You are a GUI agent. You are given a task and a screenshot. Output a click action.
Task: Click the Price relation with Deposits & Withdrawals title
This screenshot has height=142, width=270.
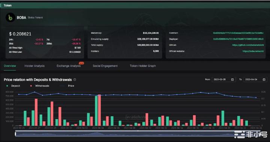coord(38,80)
